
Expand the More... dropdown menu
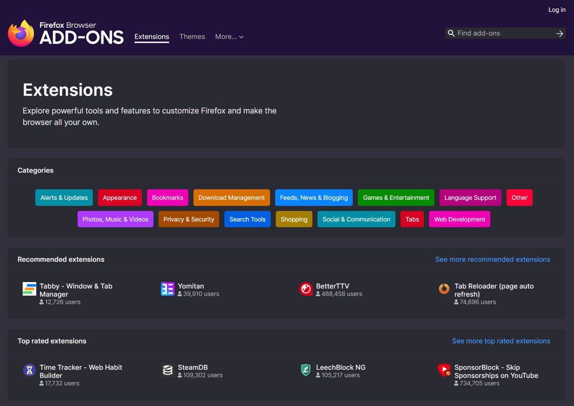[229, 37]
